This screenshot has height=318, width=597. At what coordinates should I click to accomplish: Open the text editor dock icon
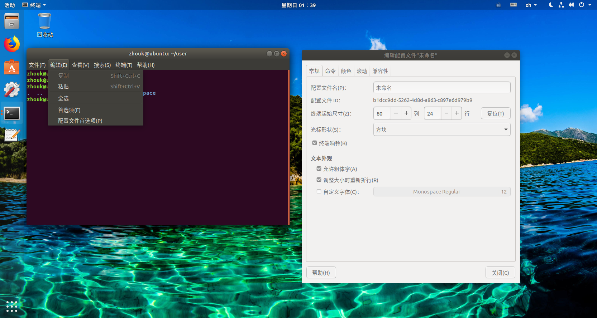12,135
